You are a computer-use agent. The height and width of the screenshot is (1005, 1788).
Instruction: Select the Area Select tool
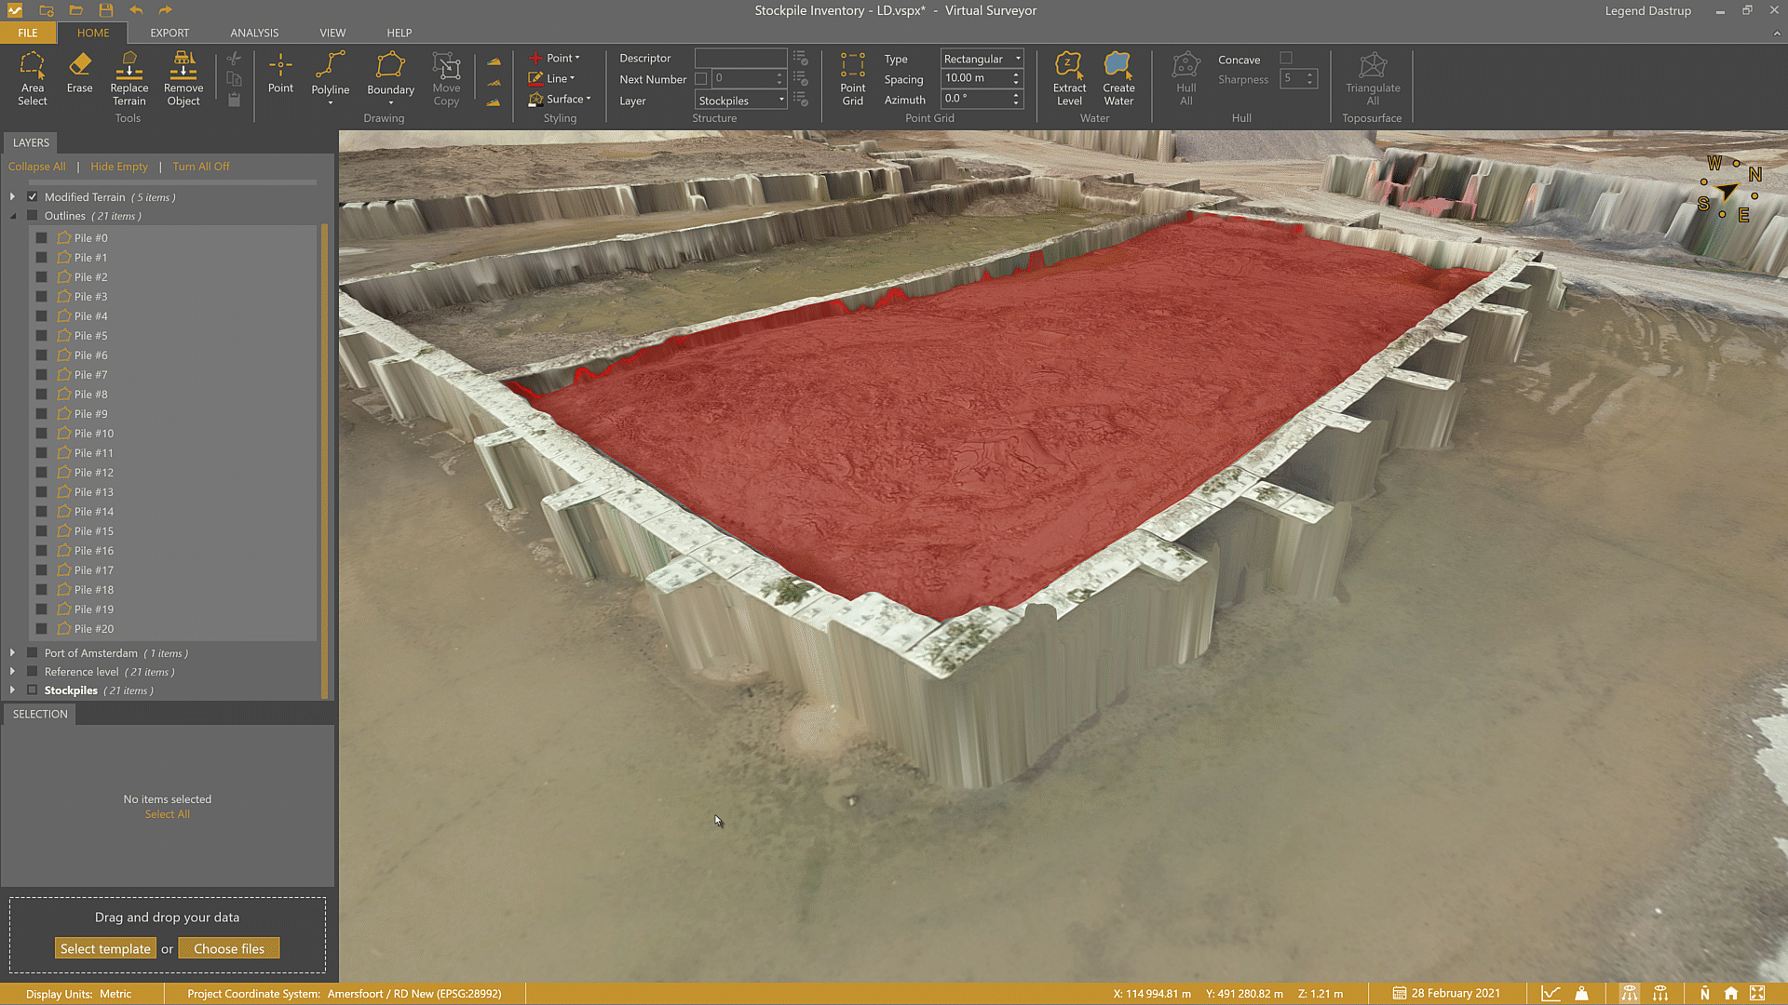pyautogui.click(x=33, y=79)
